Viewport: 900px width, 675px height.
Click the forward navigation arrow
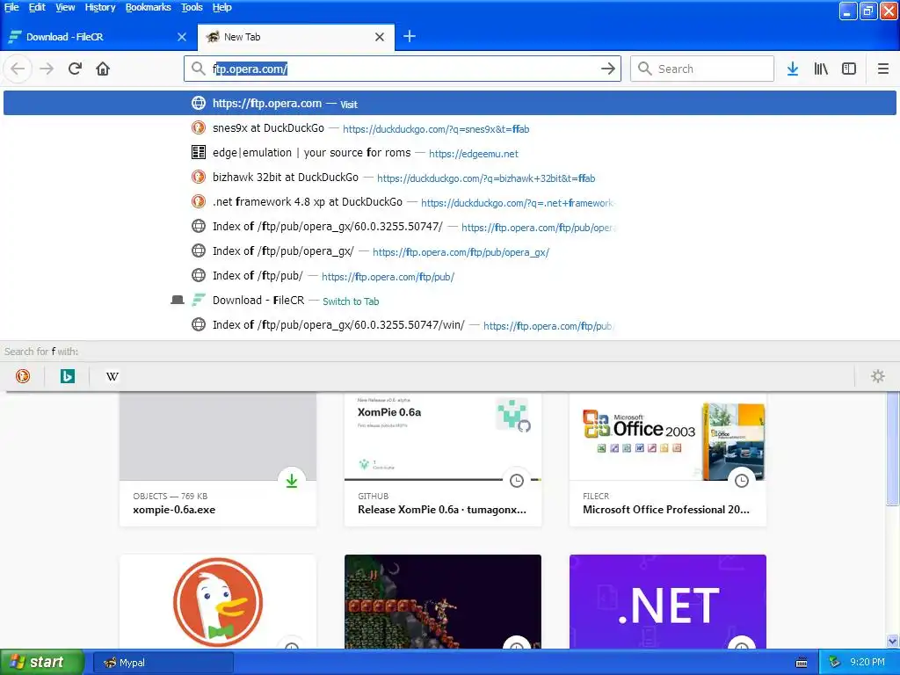(47, 69)
